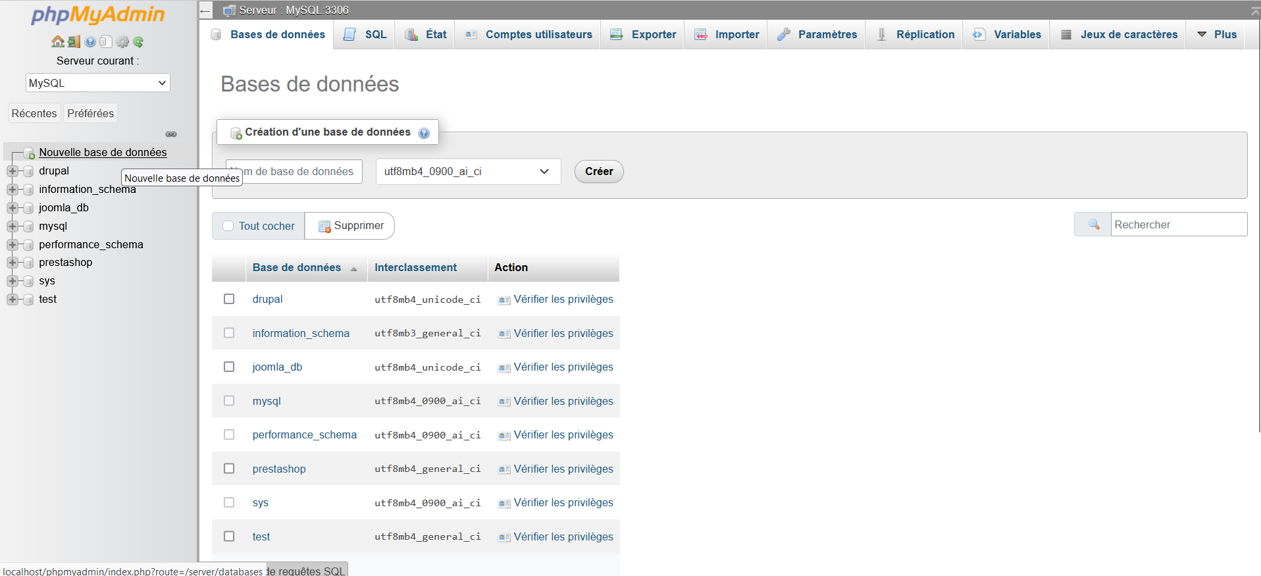Expand the information_schema tree node

(x=12, y=190)
